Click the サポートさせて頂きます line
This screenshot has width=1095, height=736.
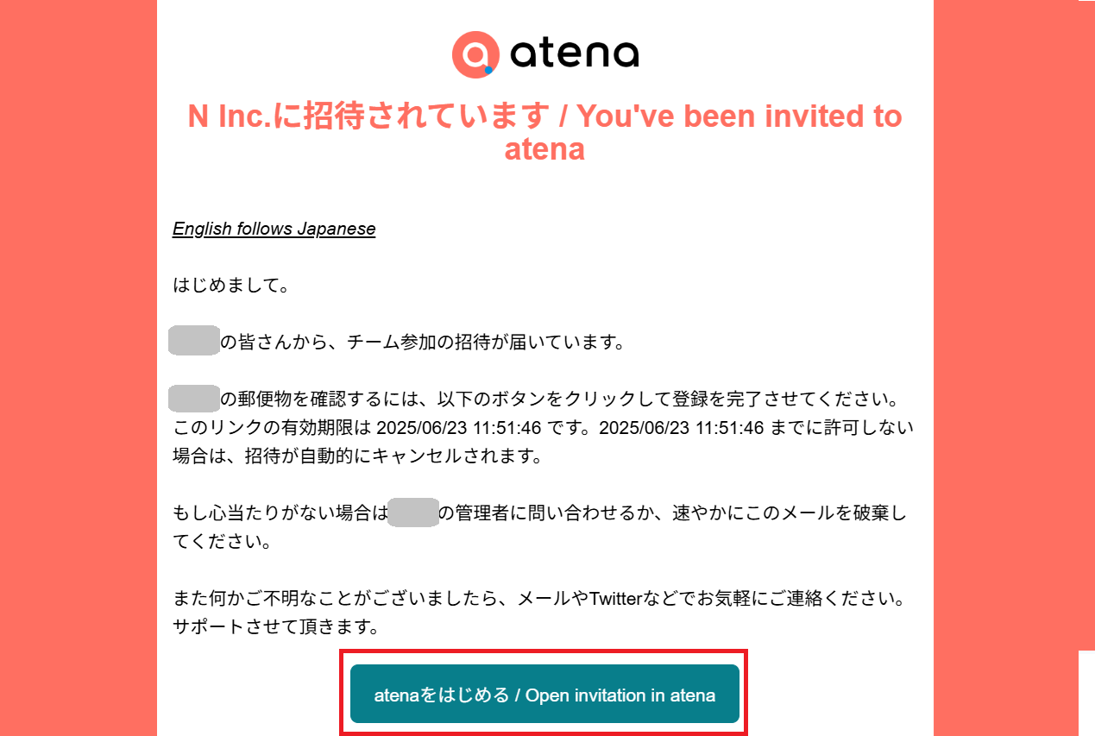[x=276, y=626]
